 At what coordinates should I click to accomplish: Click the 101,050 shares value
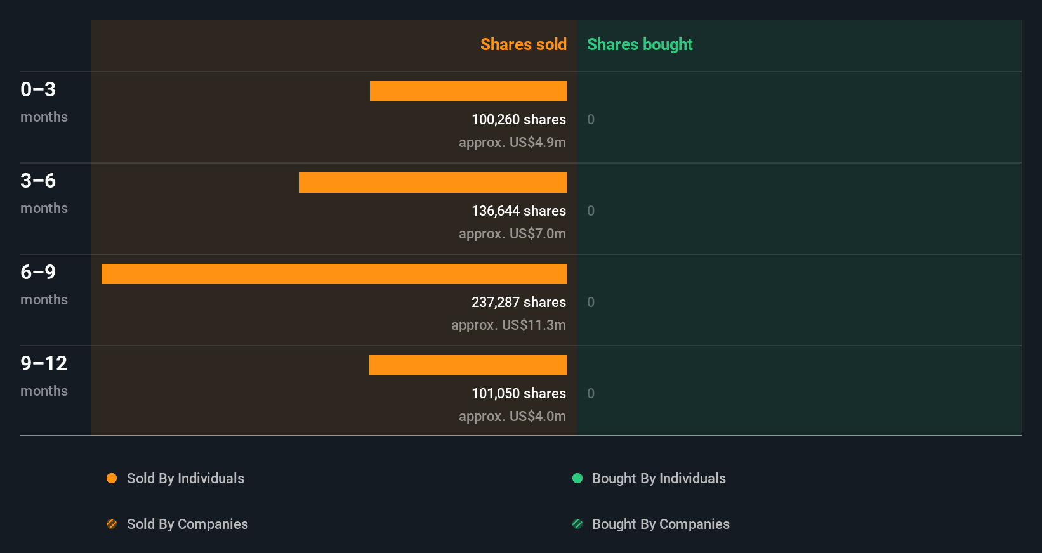[518, 393]
